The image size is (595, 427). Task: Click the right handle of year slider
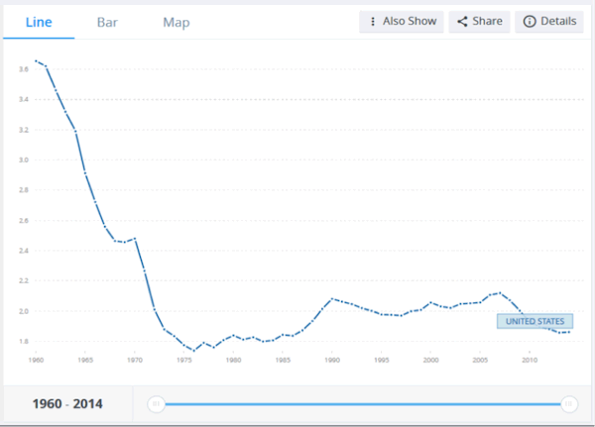tap(569, 403)
